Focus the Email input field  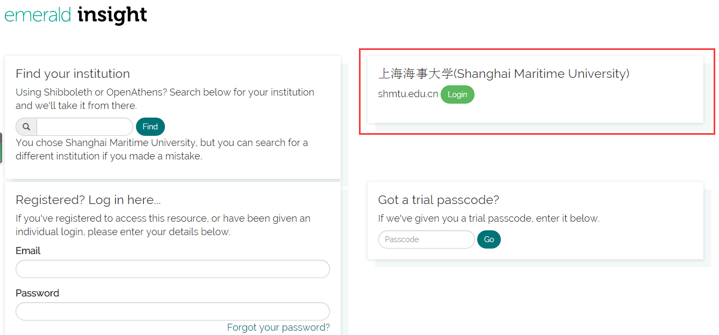(172, 269)
